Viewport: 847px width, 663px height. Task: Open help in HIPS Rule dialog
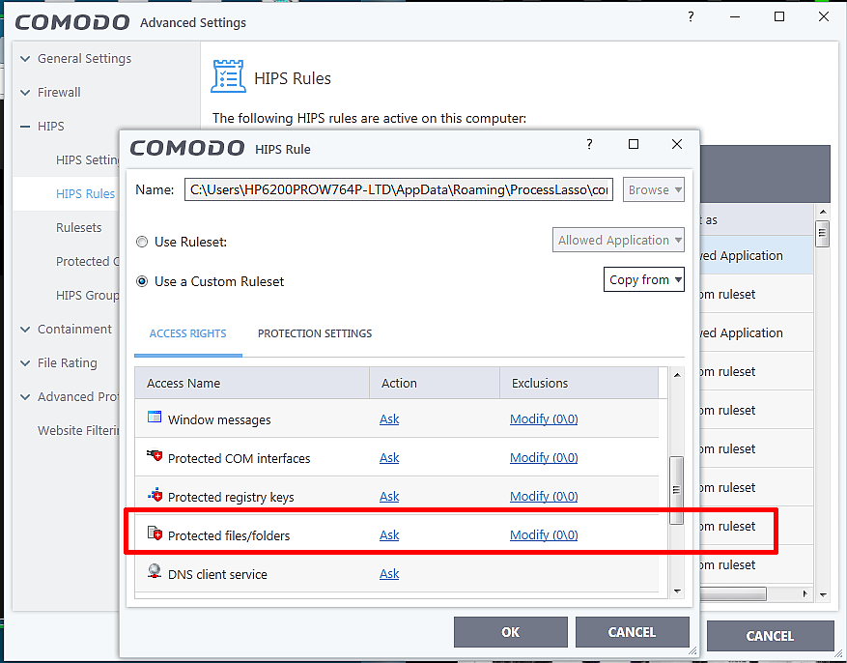pyautogui.click(x=589, y=144)
